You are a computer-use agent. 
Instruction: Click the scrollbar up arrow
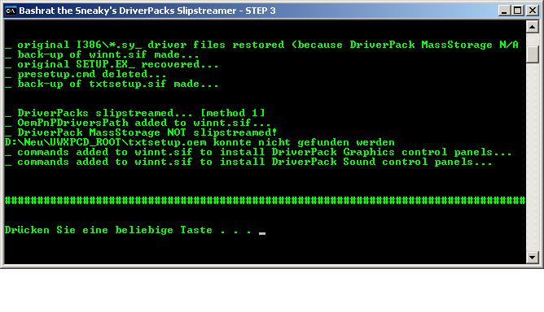[x=532, y=27]
